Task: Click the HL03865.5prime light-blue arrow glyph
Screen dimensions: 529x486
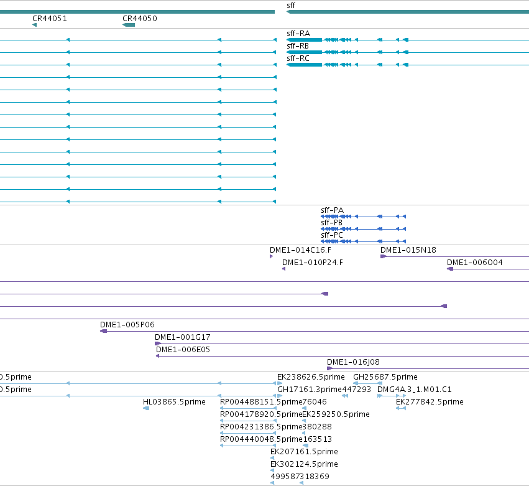Action: coord(146,408)
